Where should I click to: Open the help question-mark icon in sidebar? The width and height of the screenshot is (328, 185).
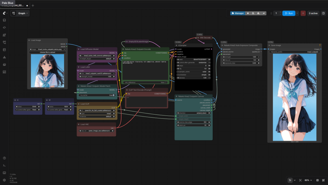click(4, 158)
